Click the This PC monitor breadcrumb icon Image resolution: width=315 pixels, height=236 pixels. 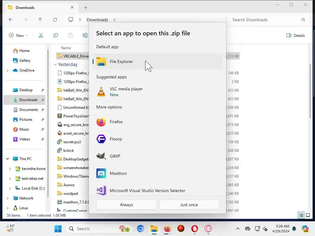point(71,19)
